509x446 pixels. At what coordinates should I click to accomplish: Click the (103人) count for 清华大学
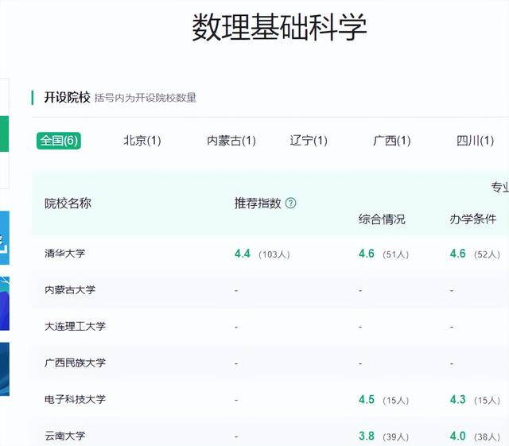[274, 254]
